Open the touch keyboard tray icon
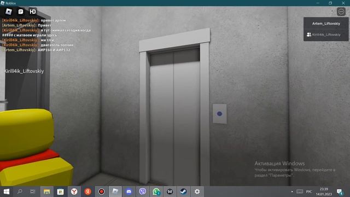Screen dimensions: 350x197 click(300, 192)
